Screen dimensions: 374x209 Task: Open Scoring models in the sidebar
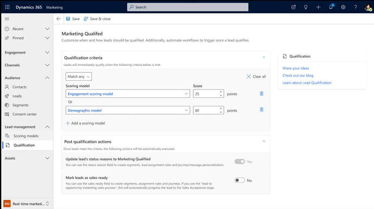pyautogui.click(x=27, y=136)
